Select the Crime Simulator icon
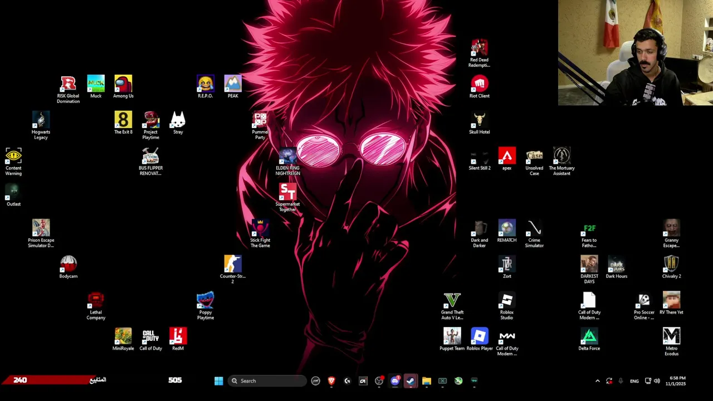This screenshot has height=401, width=713. [534, 234]
